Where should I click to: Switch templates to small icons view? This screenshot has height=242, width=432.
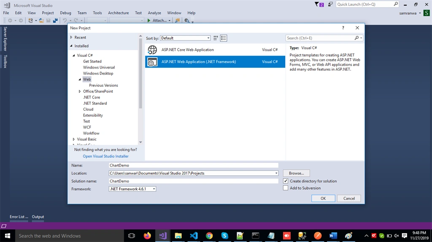point(216,38)
